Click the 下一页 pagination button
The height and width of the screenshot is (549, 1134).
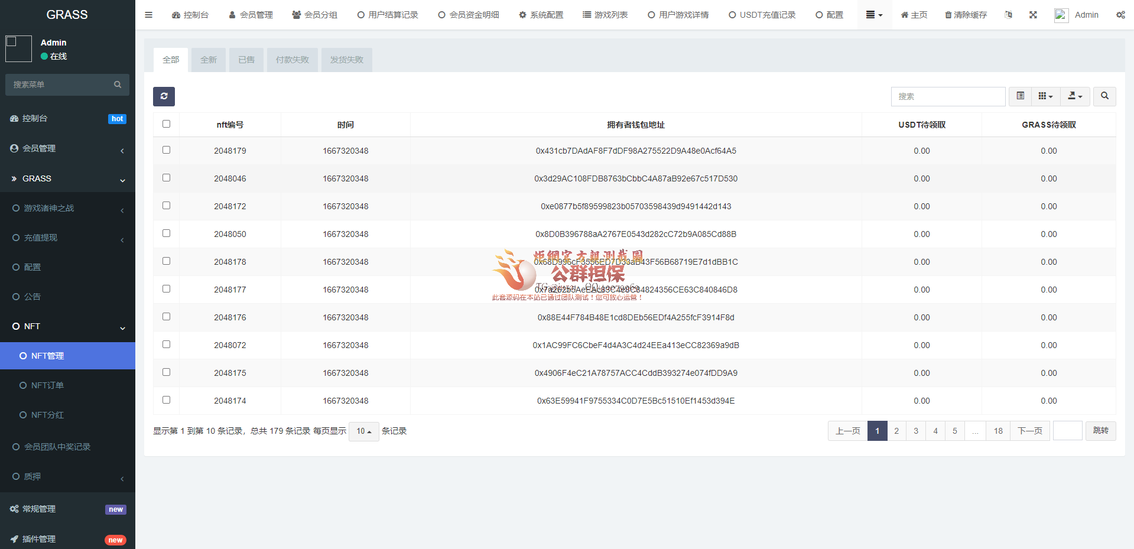pos(1029,431)
